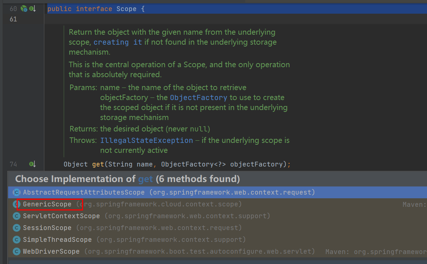The height and width of the screenshot is (264, 427).
Task: Click class icon beside SimpleThreadScope
Action: click(17, 240)
